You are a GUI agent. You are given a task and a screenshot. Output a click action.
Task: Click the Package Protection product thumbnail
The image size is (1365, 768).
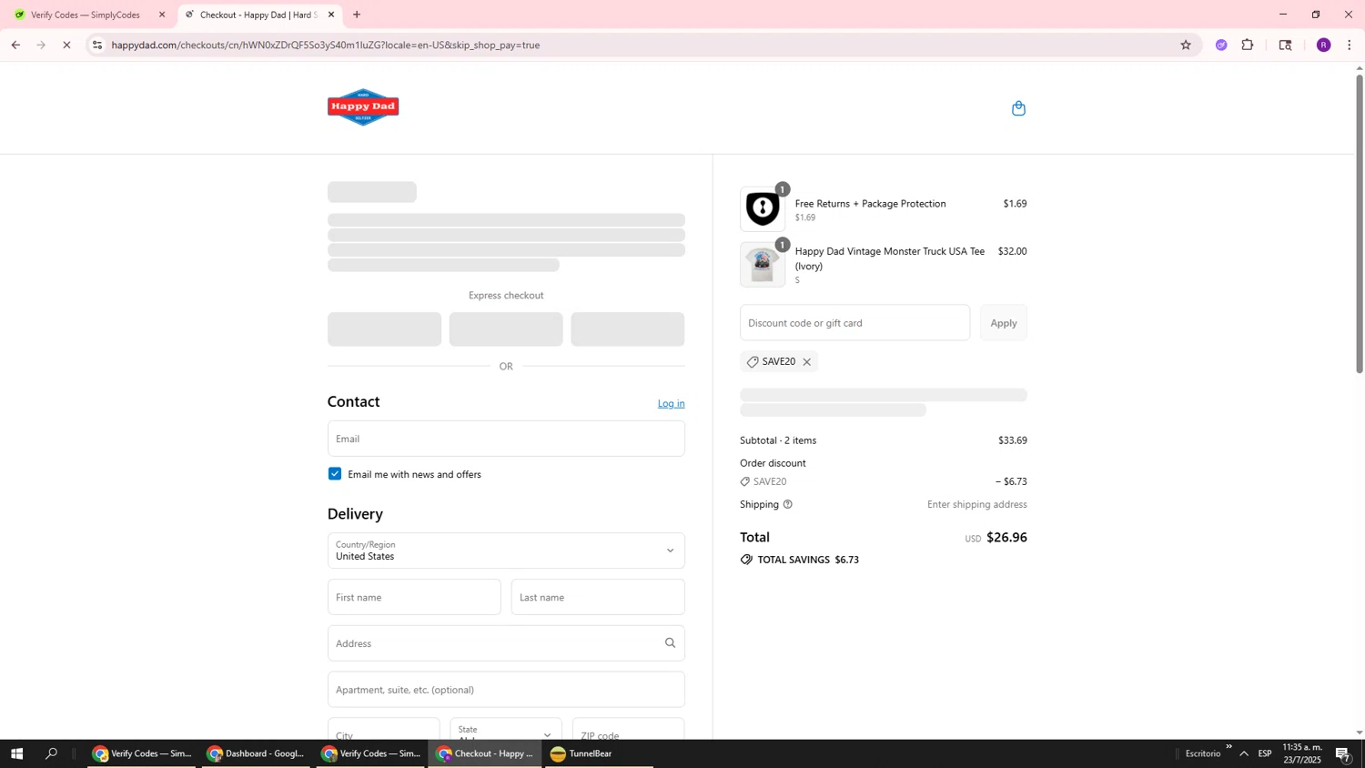point(763,209)
